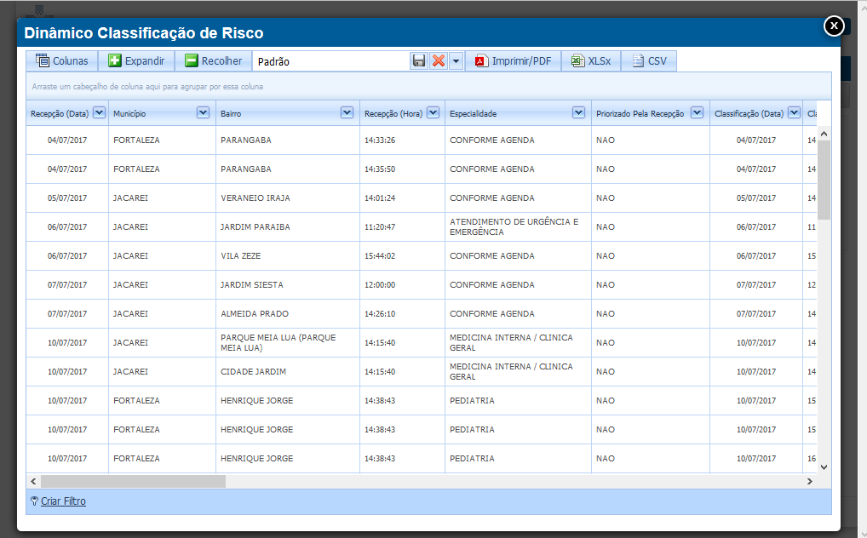Select the PARQUE MEIA LUA bairro cell
This screenshot has width=867, height=538.
point(288,342)
